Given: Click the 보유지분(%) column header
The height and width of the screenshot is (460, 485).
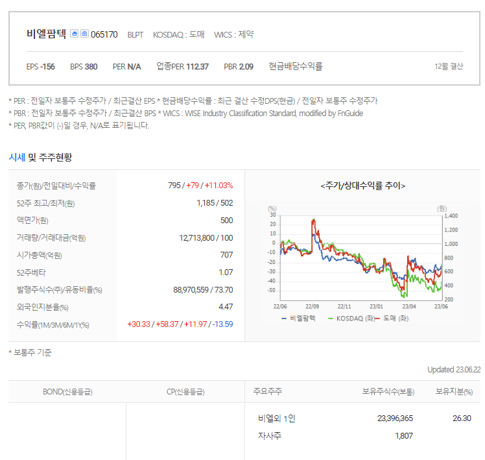Looking at the screenshot, I should (x=454, y=392).
